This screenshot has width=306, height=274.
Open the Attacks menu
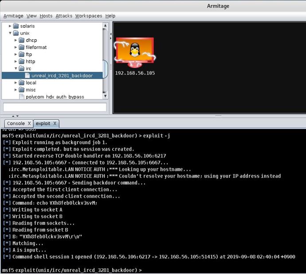pos(64,16)
